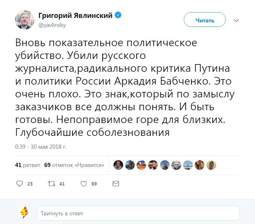The image size is (255, 224).
Task: Type in the Твитнуть в ответ field
Action: (138, 213)
